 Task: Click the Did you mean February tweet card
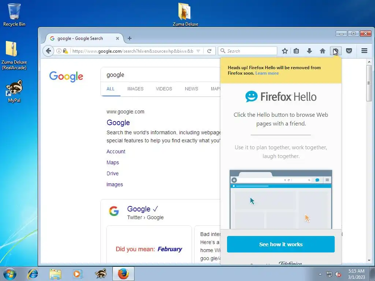tap(149, 244)
